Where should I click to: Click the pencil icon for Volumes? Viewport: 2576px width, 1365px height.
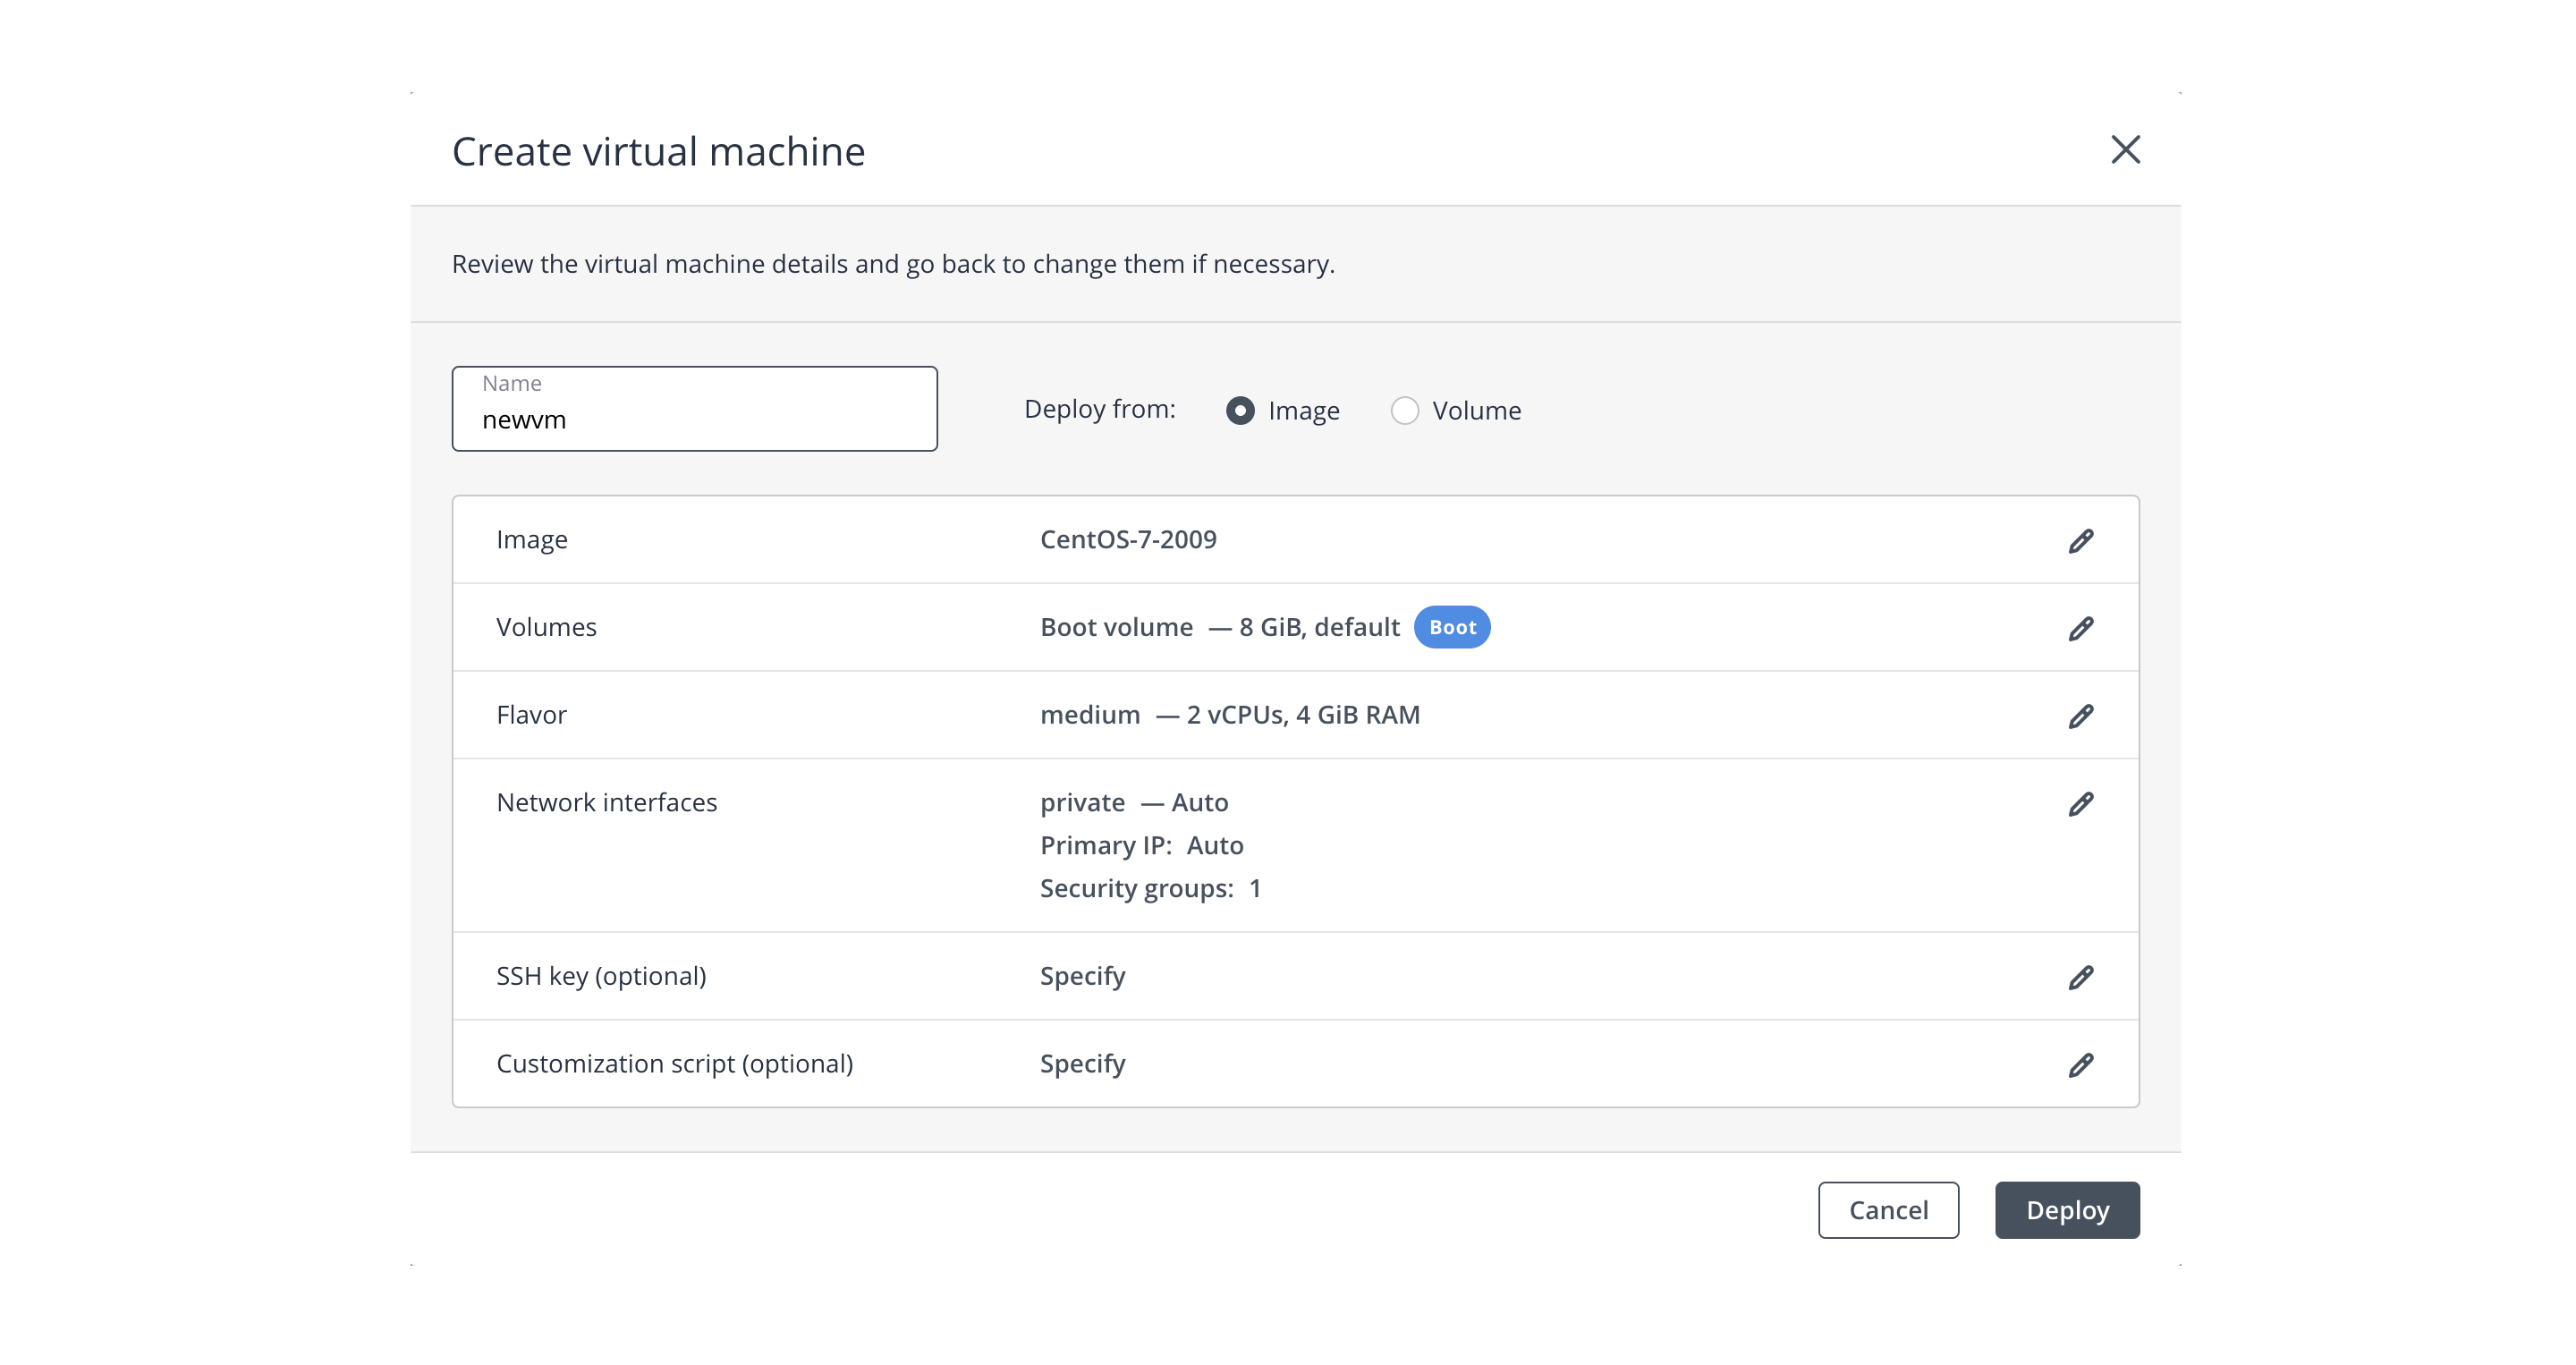click(2080, 628)
